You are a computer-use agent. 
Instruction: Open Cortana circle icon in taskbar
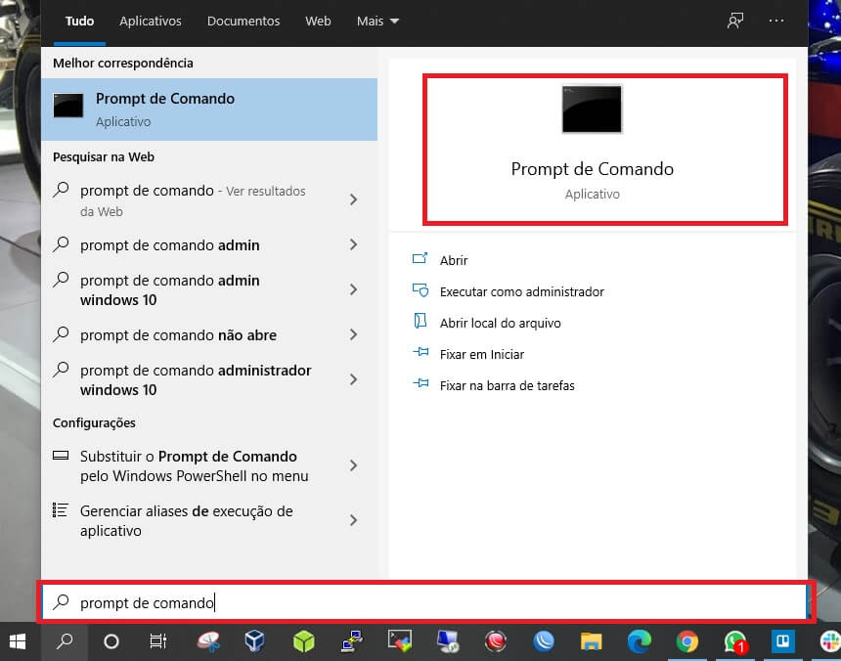click(x=111, y=641)
